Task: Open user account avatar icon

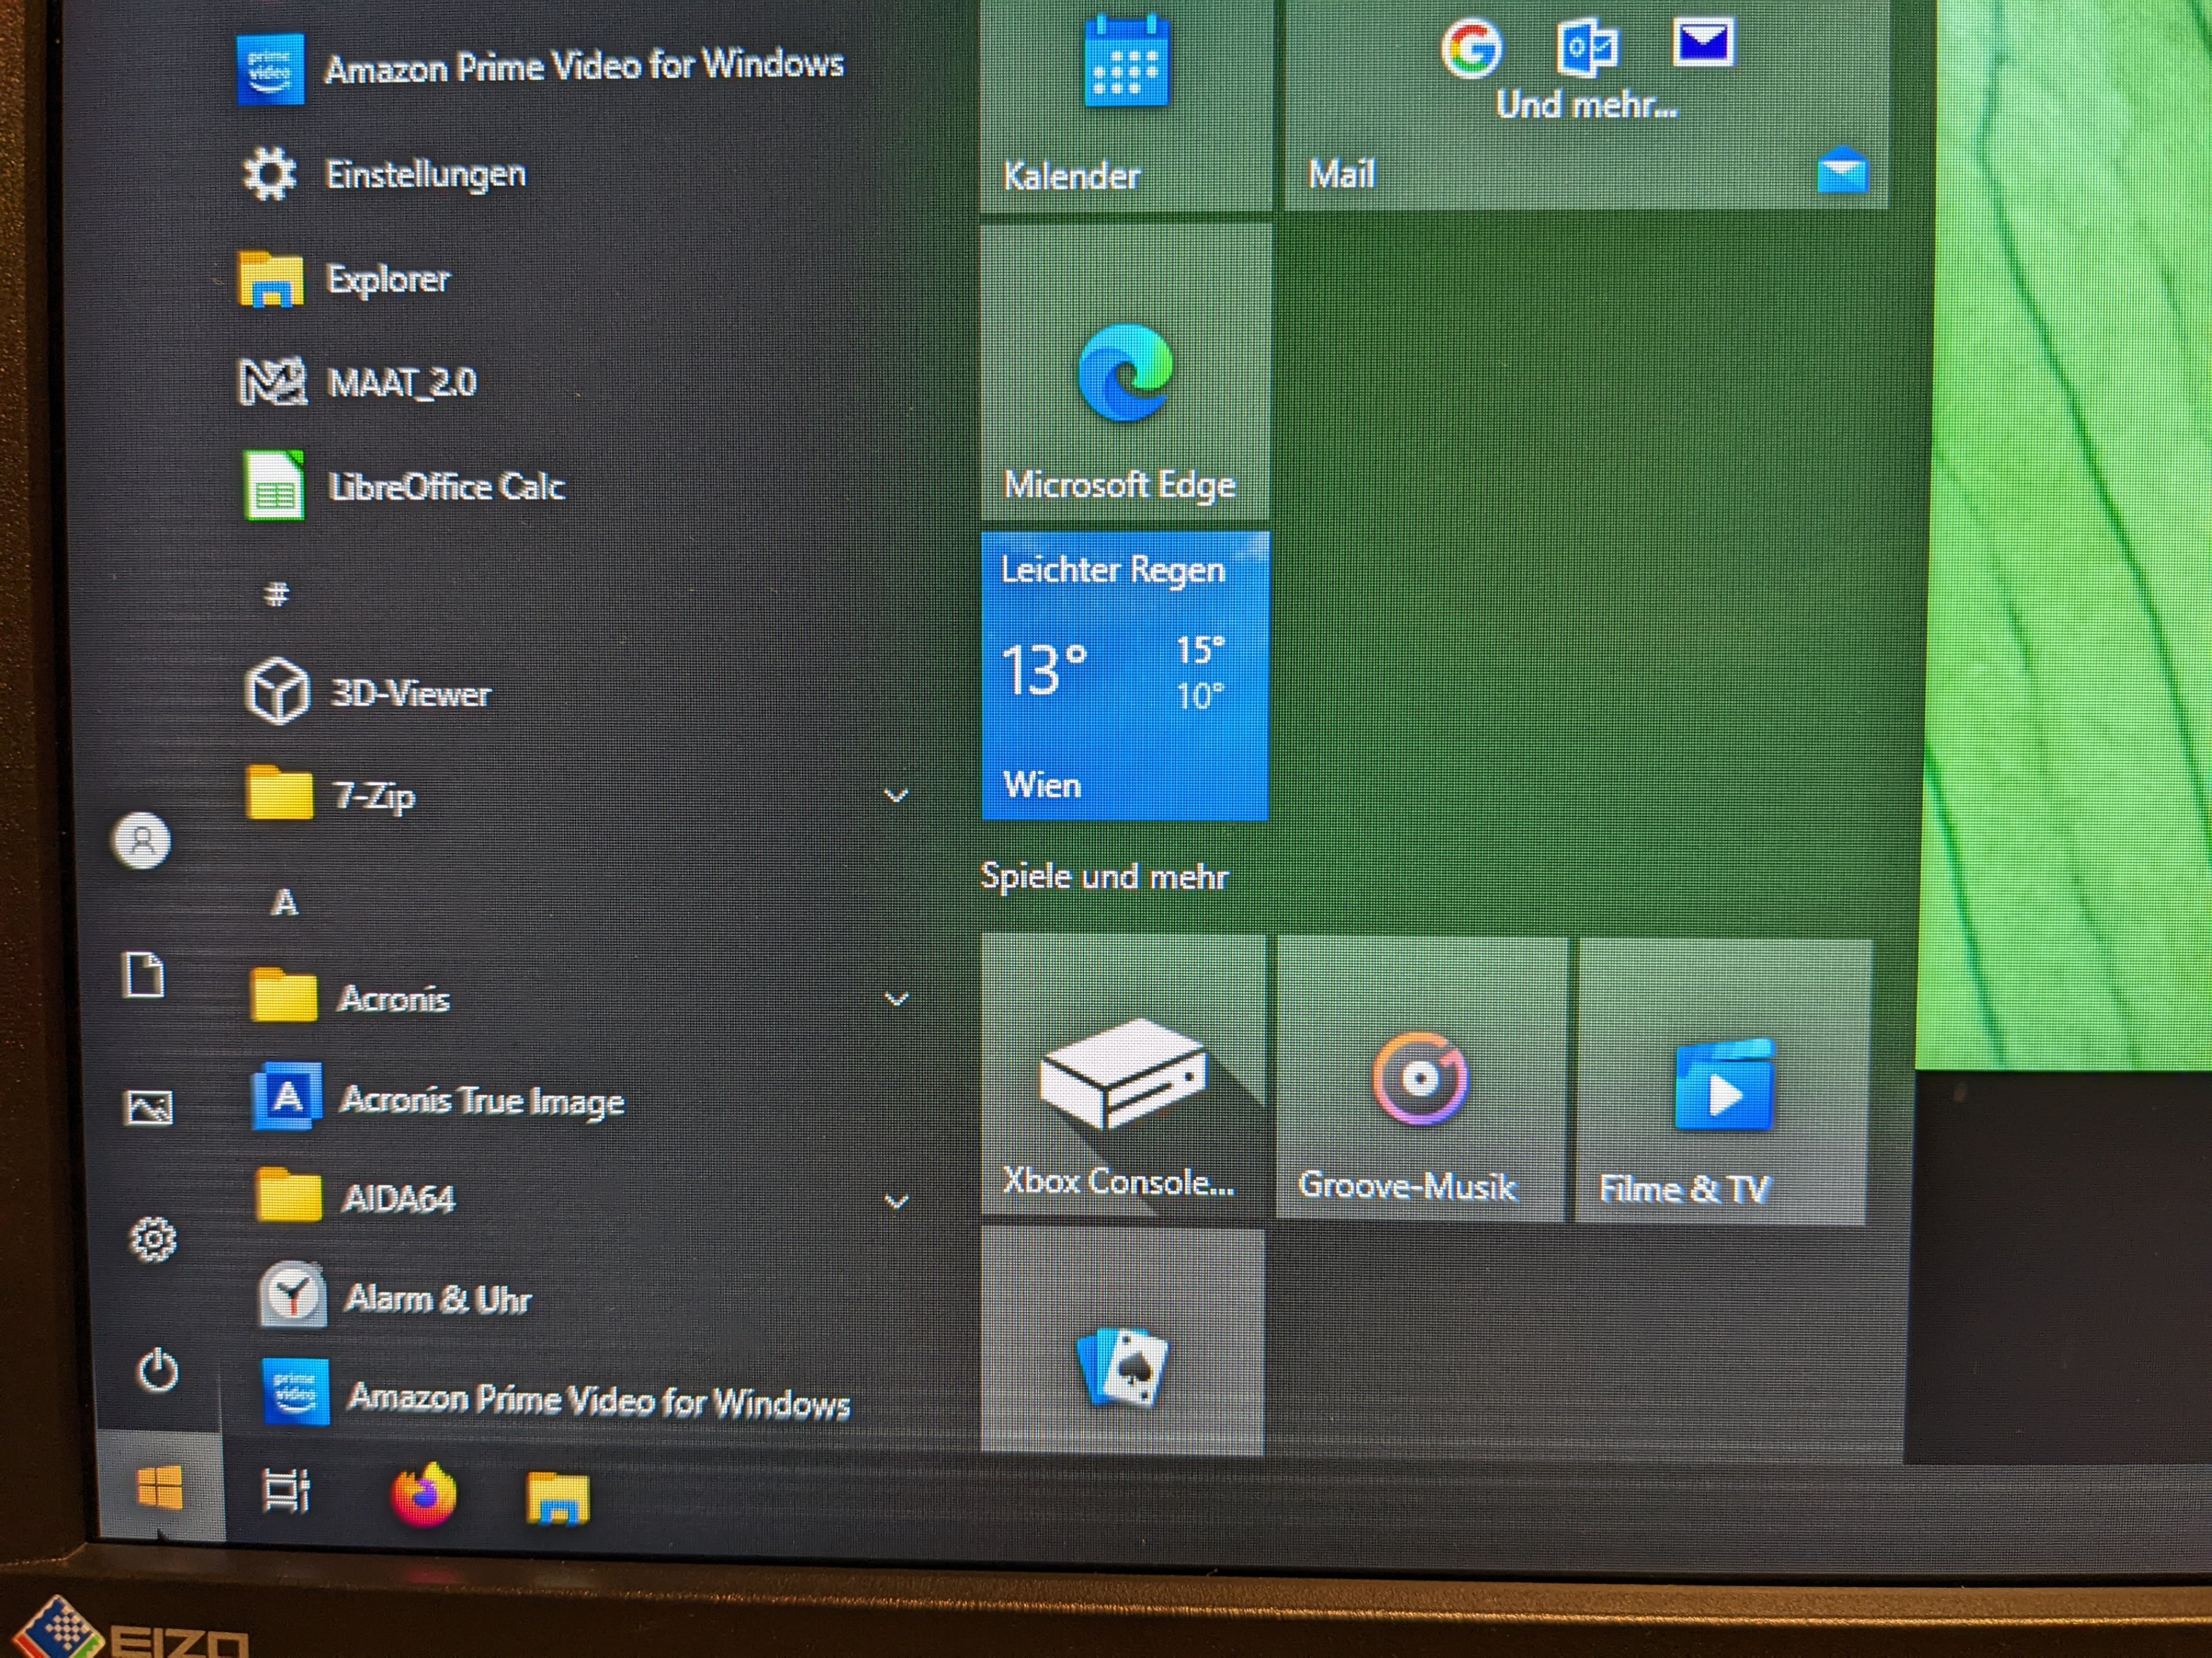Action: coord(141,841)
